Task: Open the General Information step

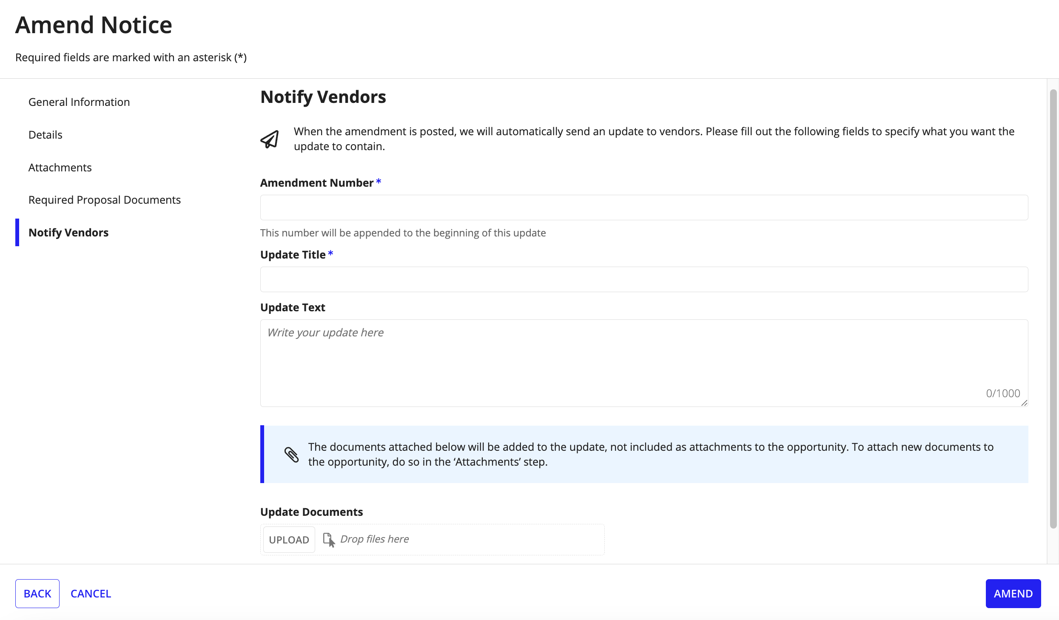Action: [79, 102]
